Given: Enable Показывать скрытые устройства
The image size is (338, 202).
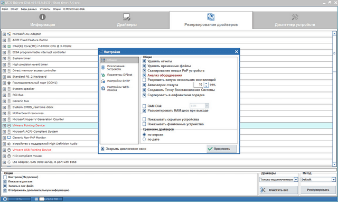Looking at the screenshot, I should coord(144,120).
